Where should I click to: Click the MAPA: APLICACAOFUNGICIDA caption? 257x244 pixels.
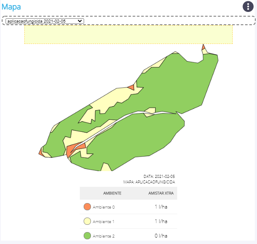[x=149, y=182]
